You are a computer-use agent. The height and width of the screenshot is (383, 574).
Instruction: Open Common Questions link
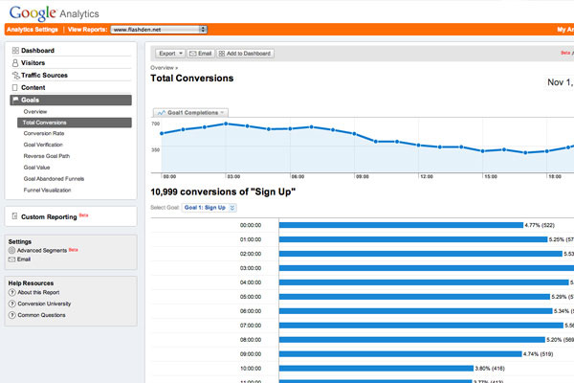coord(41,315)
